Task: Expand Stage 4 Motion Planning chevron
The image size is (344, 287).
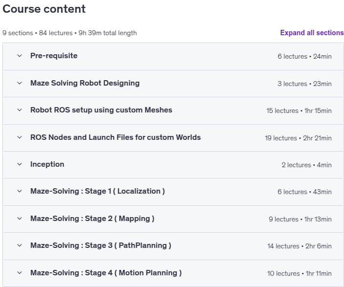Action: coord(20,273)
